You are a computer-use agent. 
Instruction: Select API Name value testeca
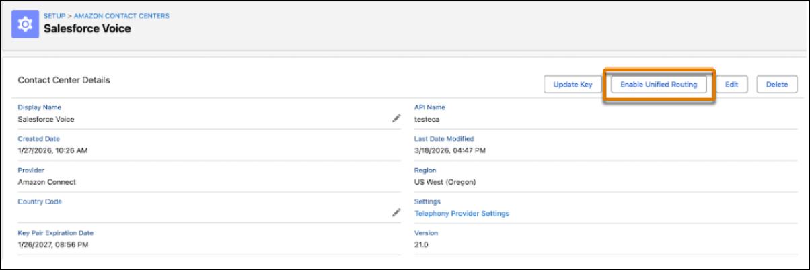tap(427, 119)
